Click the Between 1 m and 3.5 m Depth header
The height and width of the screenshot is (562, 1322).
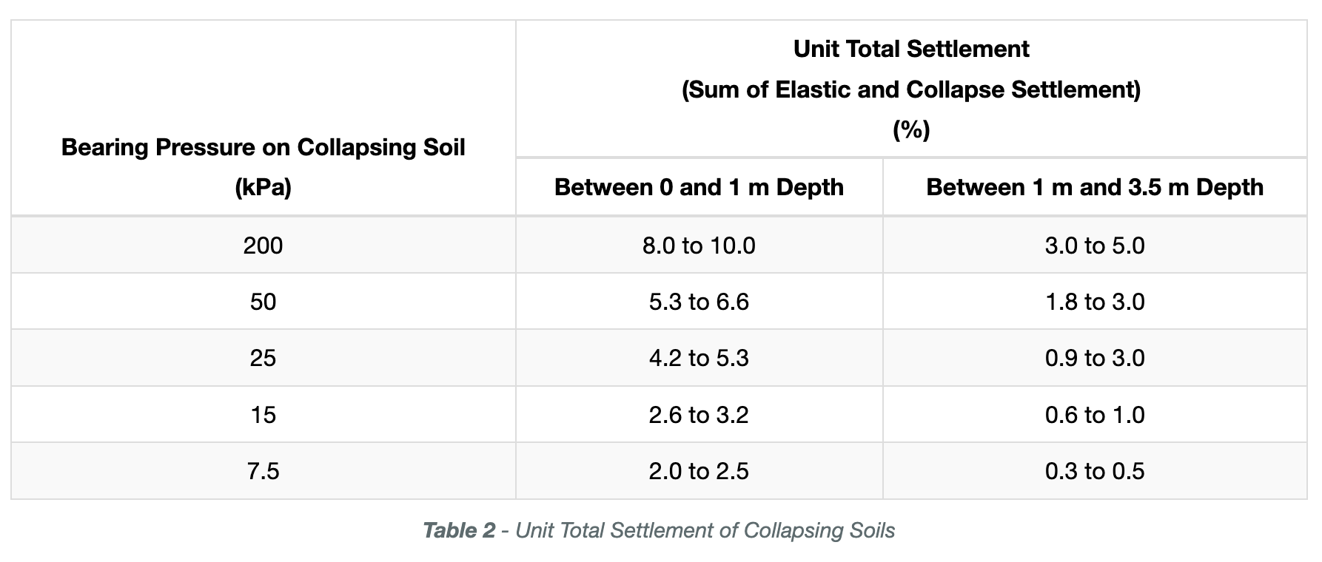(x=1095, y=187)
